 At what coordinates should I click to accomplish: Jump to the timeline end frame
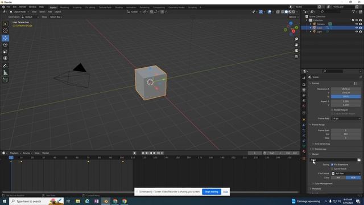pyautogui.click(x=162, y=153)
